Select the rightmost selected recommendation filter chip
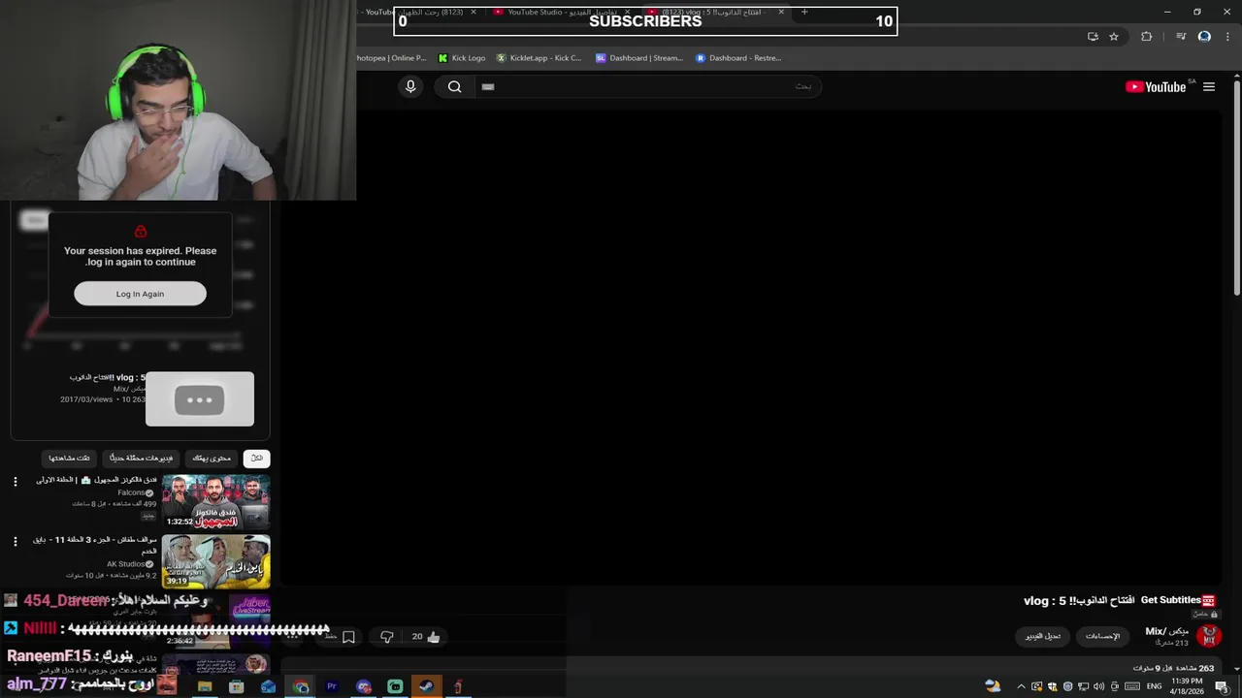This screenshot has height=698, width=1242. tap(256, 458)
